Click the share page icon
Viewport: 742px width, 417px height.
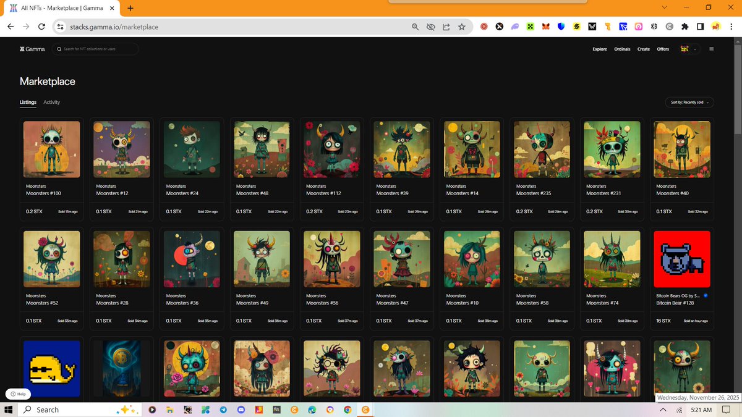click(446, 27)
